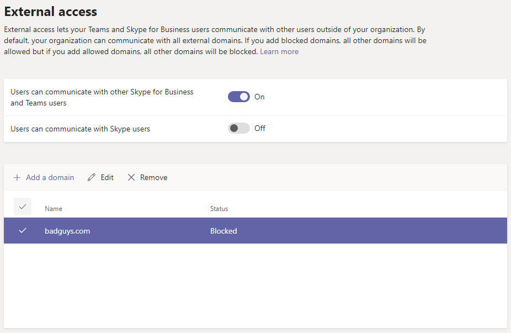
Task: Click the On label beside the first toggle
Action: pyautogui.click(x=259, y=97)
